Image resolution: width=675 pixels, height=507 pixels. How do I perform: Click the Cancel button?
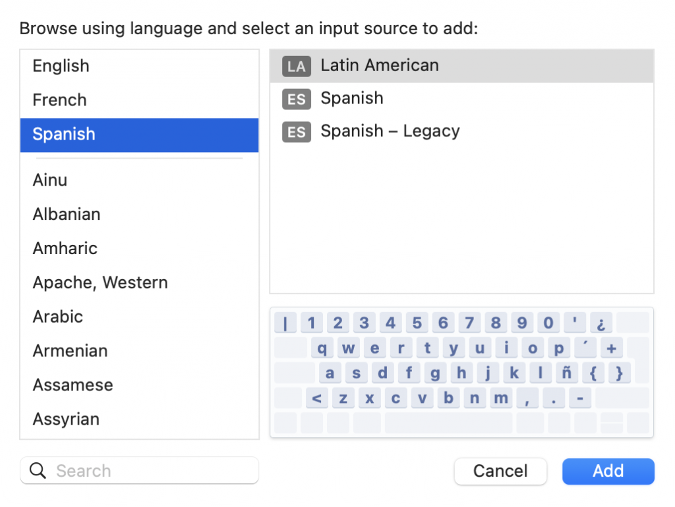point(500,471)
